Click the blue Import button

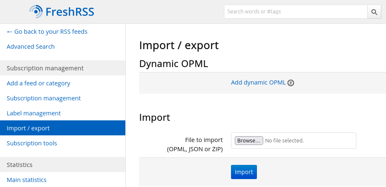click(x=244, y=172)
